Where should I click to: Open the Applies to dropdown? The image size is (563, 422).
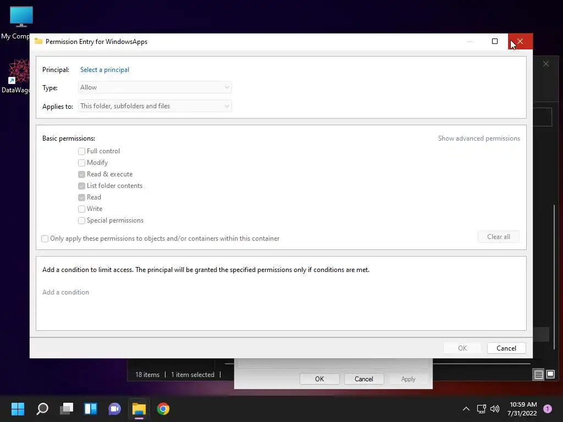pyautogui.click(x=154, y=106)
